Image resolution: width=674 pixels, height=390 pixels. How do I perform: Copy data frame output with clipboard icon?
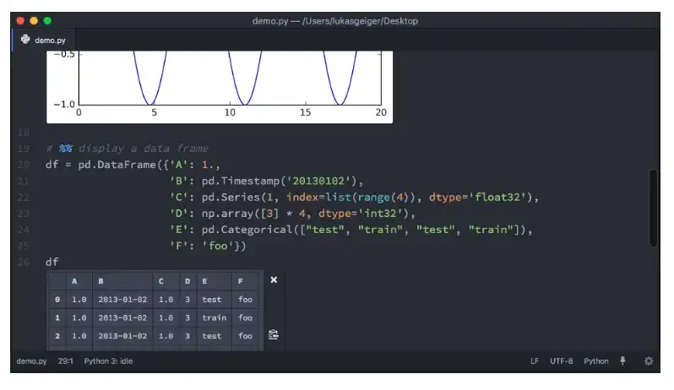pos(274,334)
